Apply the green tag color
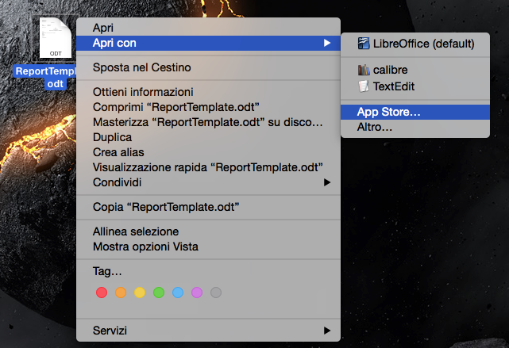Image resolution: width=509 pixels, height=348 pixels. pos(159,293)
